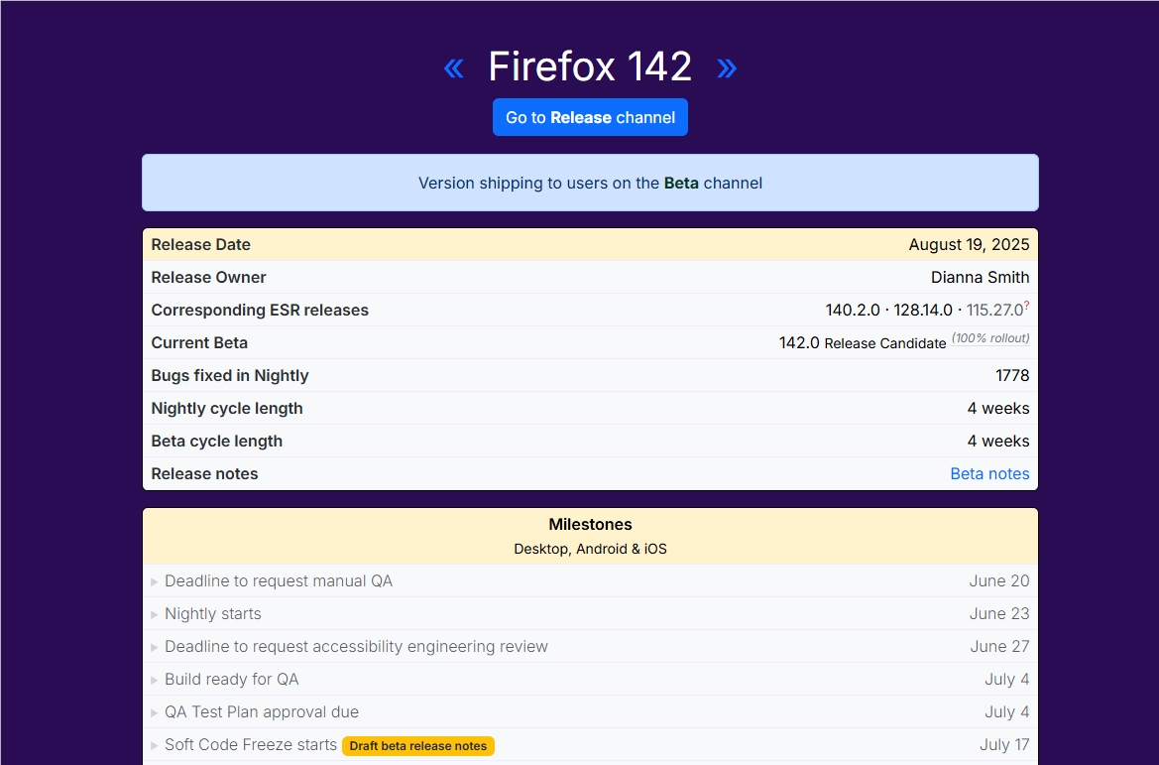Click the 100% rollout indicator
This screenshot has height=765, width=1159.
(990, 336)
